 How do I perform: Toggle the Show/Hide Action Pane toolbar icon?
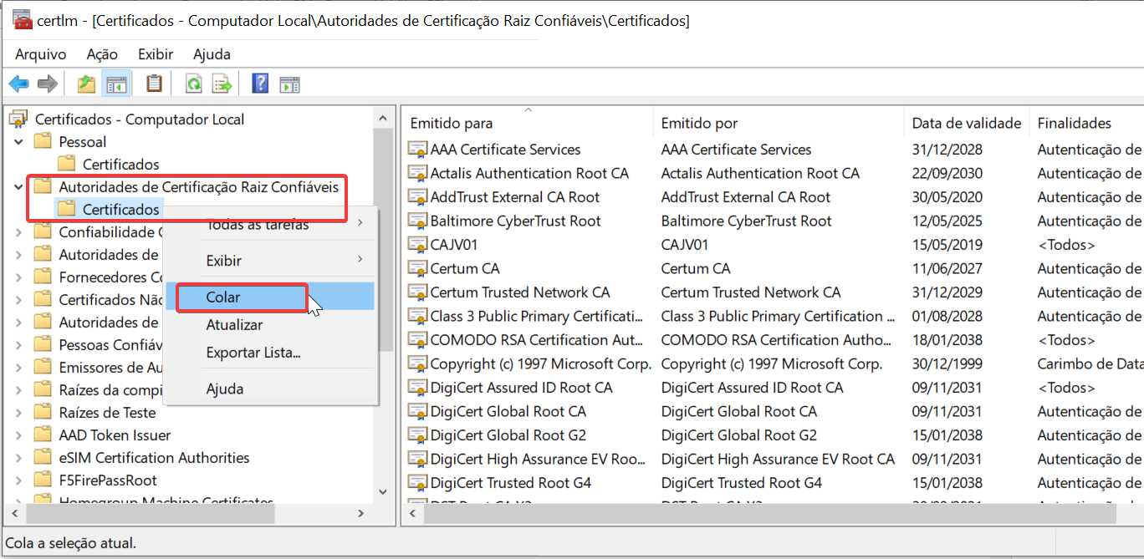coord(289,84)
